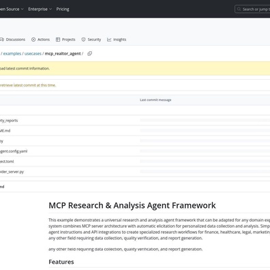The image size is (270, 270).
Task: Open the README.md file
Action: coord(5,131)
